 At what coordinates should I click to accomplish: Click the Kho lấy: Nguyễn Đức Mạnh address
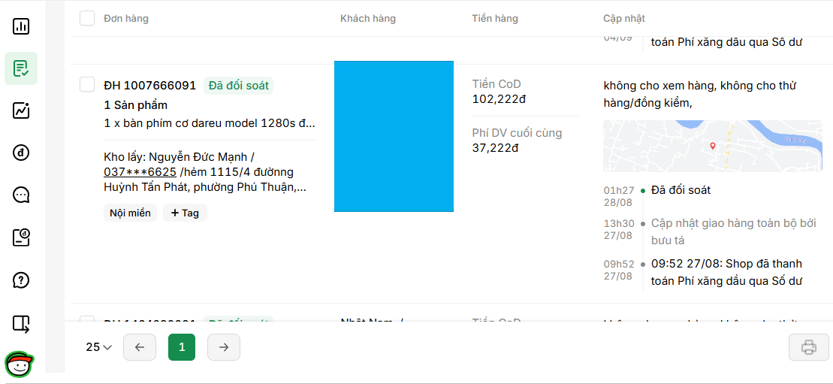click(x=205, y=172)
